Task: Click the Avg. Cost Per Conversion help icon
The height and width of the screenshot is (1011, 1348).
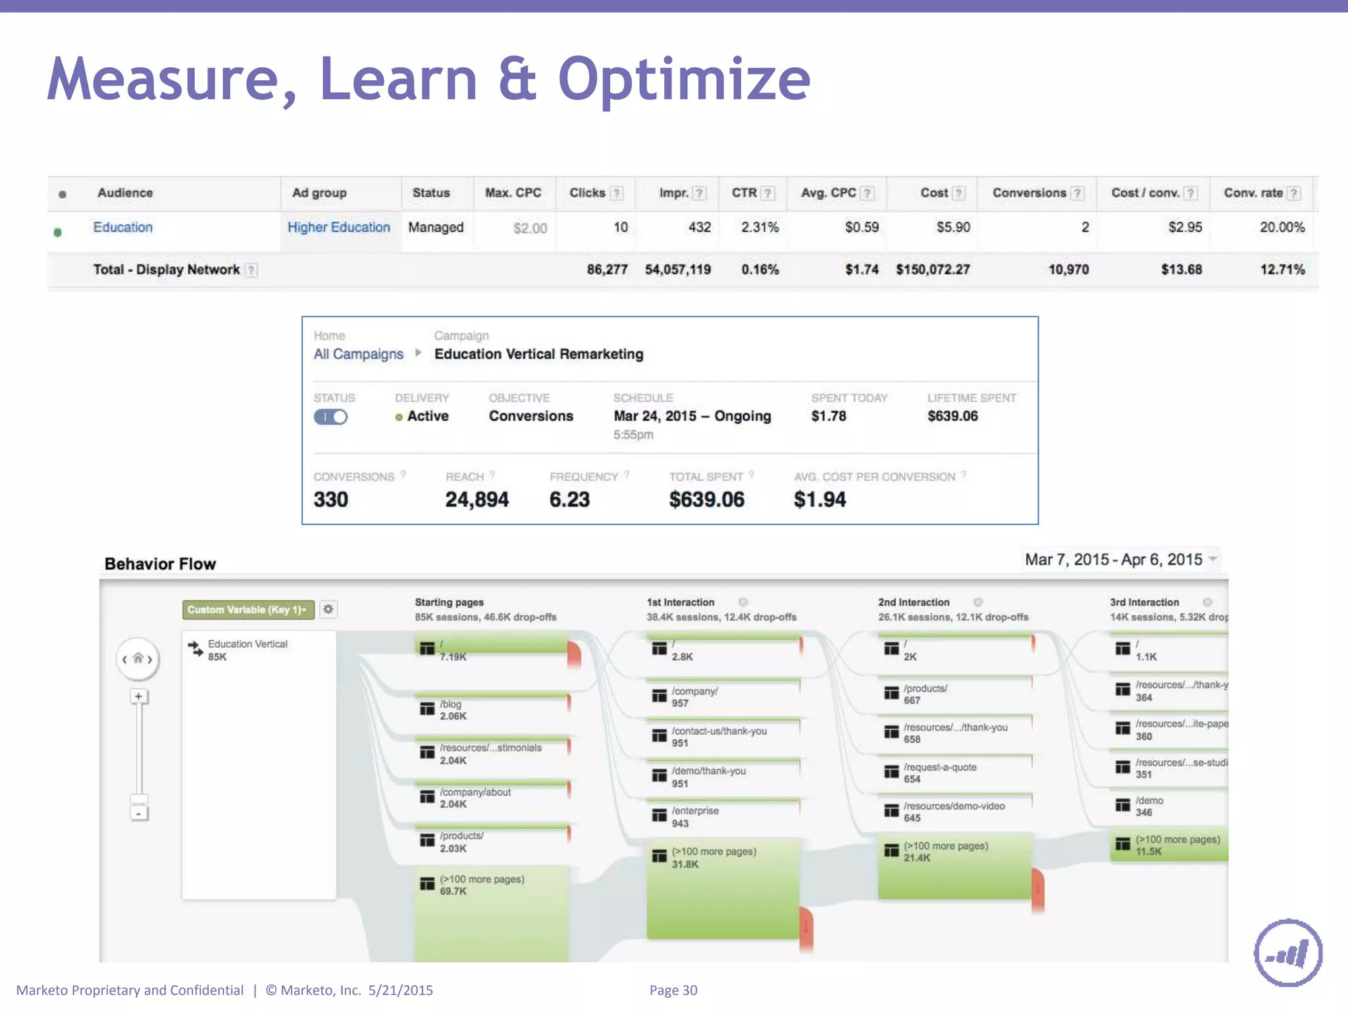Action: click(x=964, y=475)
